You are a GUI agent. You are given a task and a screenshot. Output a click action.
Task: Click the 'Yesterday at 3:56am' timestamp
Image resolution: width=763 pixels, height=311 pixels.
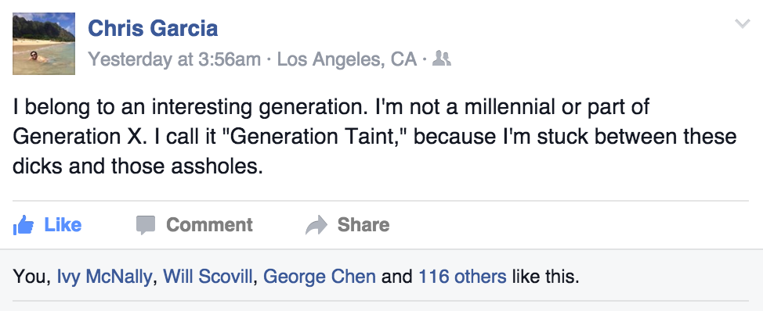(x=174, y=59)
